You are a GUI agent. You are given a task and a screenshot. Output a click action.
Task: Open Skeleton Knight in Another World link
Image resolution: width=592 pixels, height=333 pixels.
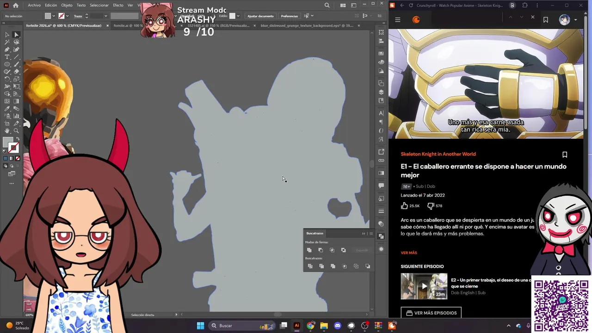coord(438,154)
